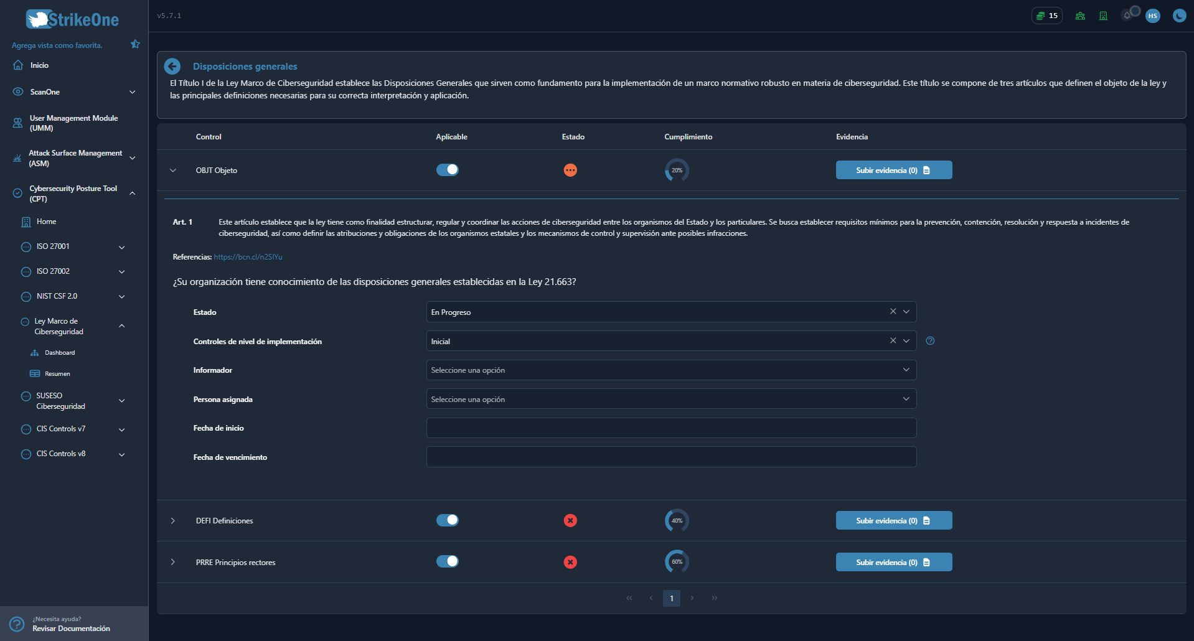Toggle Aplicable switch for DEFI Definiciones
The width and height of the screenshot is (1194, 641).
(447, 520)
